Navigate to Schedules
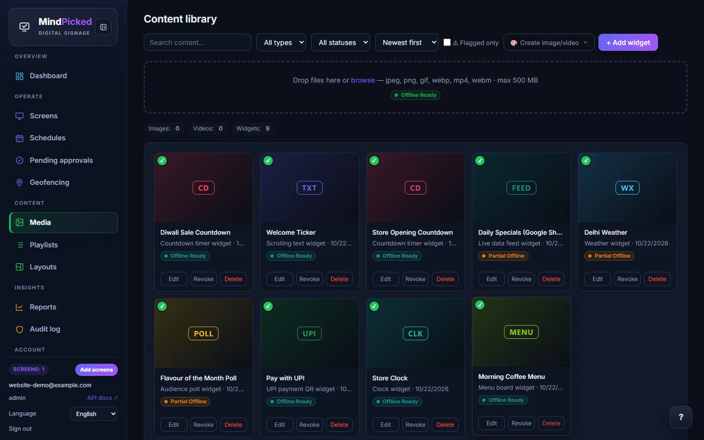Viewport: 704px width, 440px height. tap(63, 138)
